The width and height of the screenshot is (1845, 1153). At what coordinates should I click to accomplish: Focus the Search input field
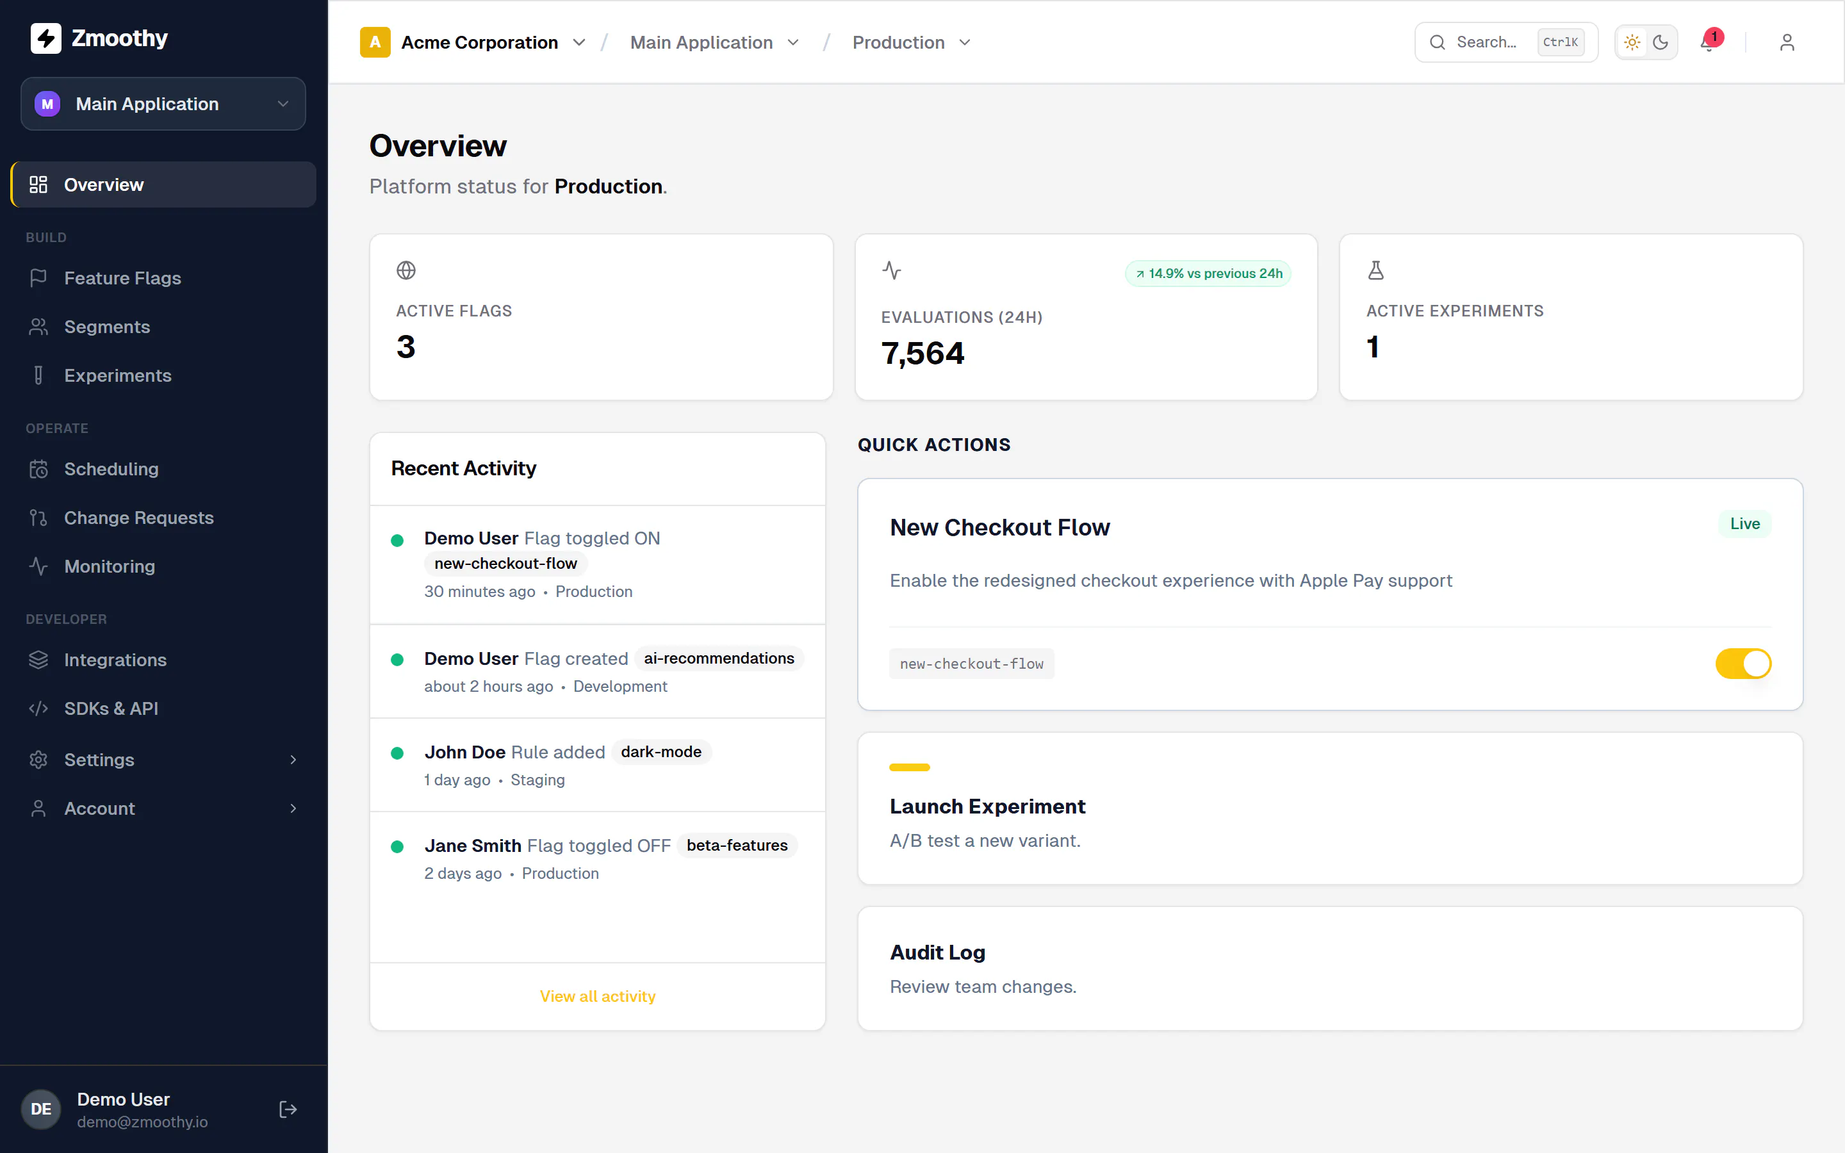[x=1505, y=43]
